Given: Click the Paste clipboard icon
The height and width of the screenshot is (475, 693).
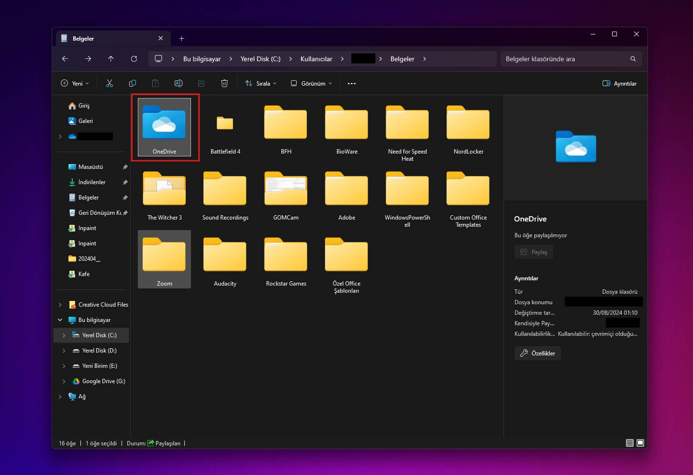Looking at the screenshot, I should click(156, 83).
